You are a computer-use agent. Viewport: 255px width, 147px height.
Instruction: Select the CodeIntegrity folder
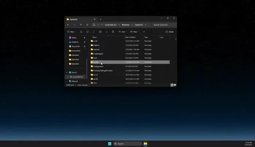coord(99,53)
